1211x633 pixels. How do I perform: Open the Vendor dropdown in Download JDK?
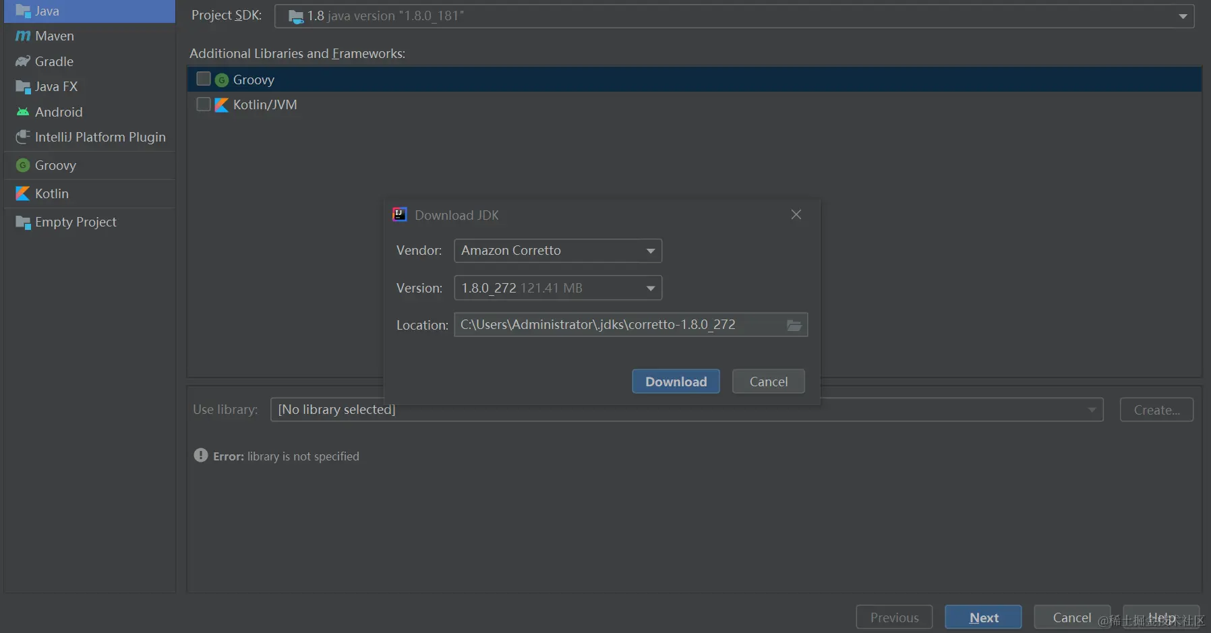tap(558, 251)
